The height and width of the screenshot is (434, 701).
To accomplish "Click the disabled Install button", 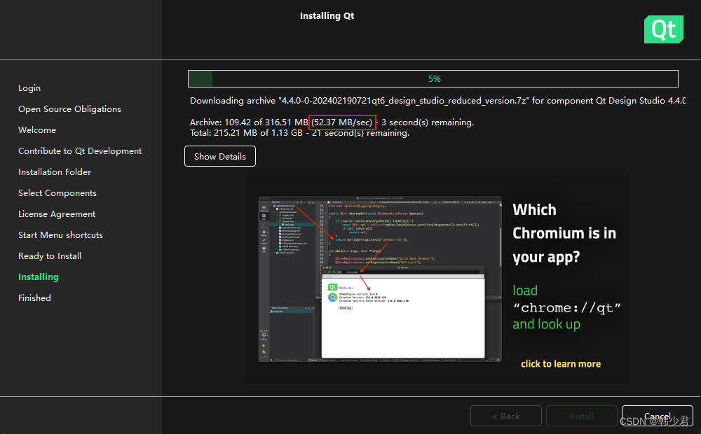I will point(582,416).
